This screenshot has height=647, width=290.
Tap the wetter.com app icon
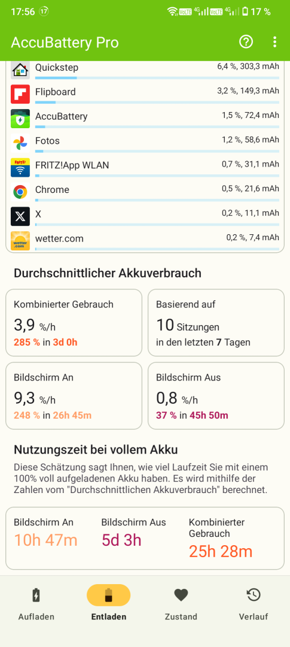tap(20, 241)
